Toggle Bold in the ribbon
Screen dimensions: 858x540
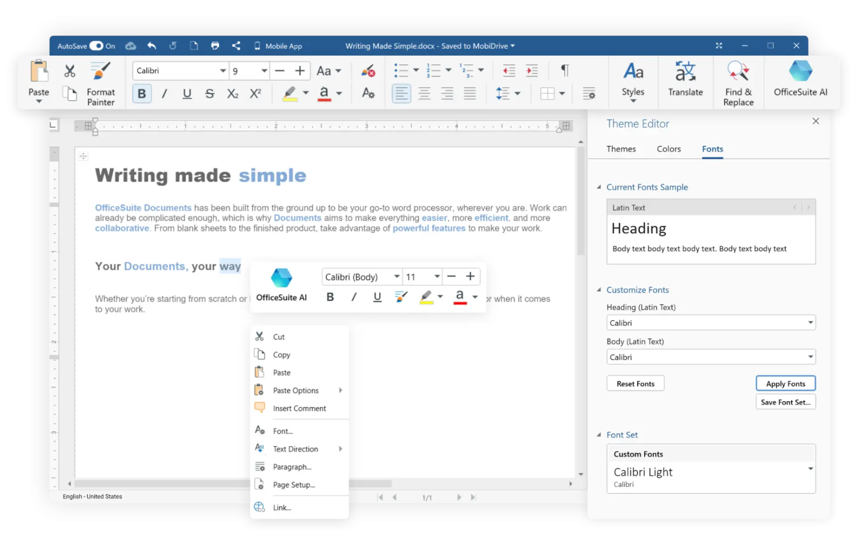tap(142, 94)
